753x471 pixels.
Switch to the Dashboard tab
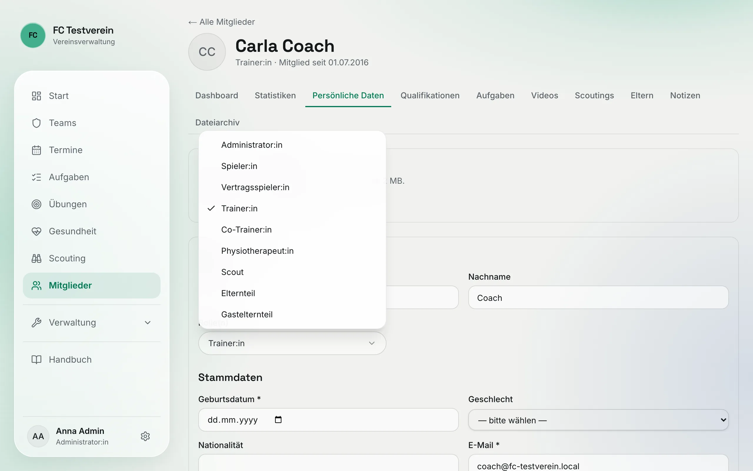[216, 96]
